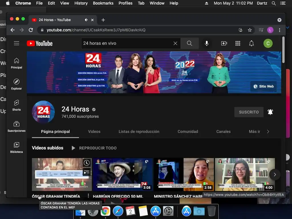The width and height of the screenshot is (292, 219).
Task: Click the install app icon in address bar
Action: coord(241,30)
